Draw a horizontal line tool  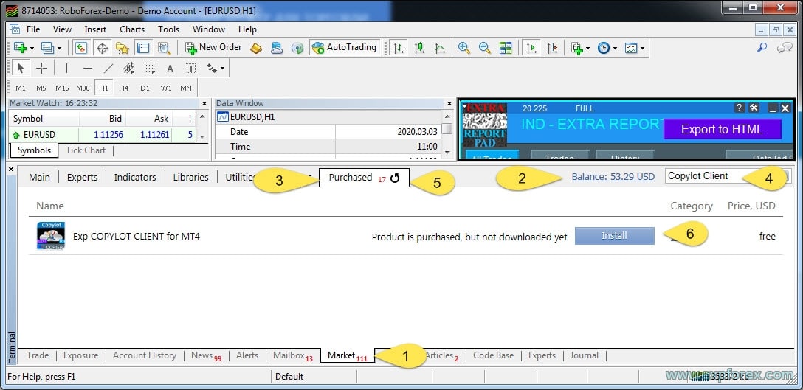pos(88,68)
